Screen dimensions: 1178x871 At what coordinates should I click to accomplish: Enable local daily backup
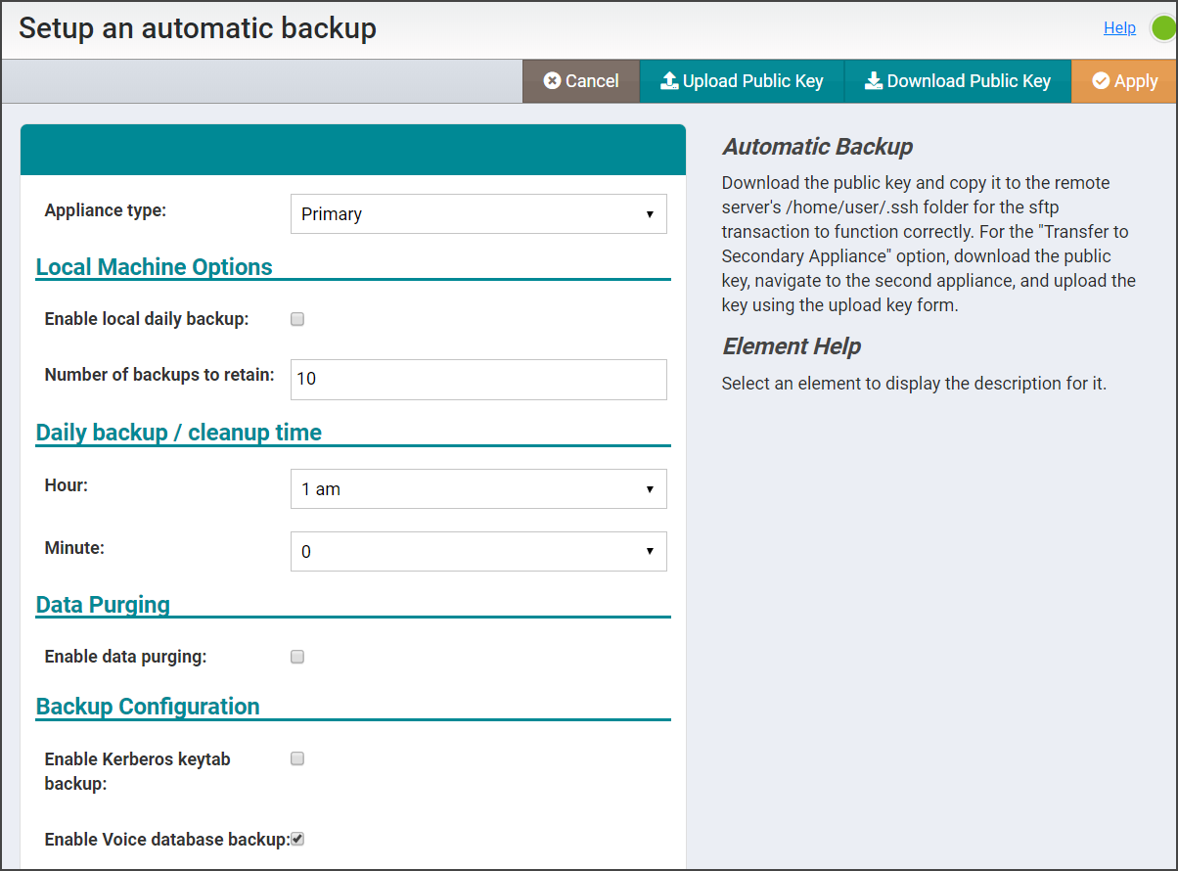pyautogui.click(x=296, y=318)
